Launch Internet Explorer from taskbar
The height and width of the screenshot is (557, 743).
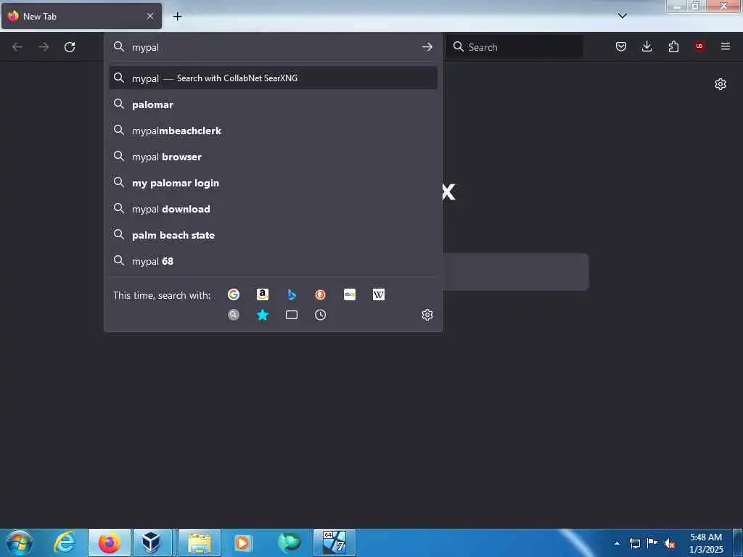(x=65, y=542)
